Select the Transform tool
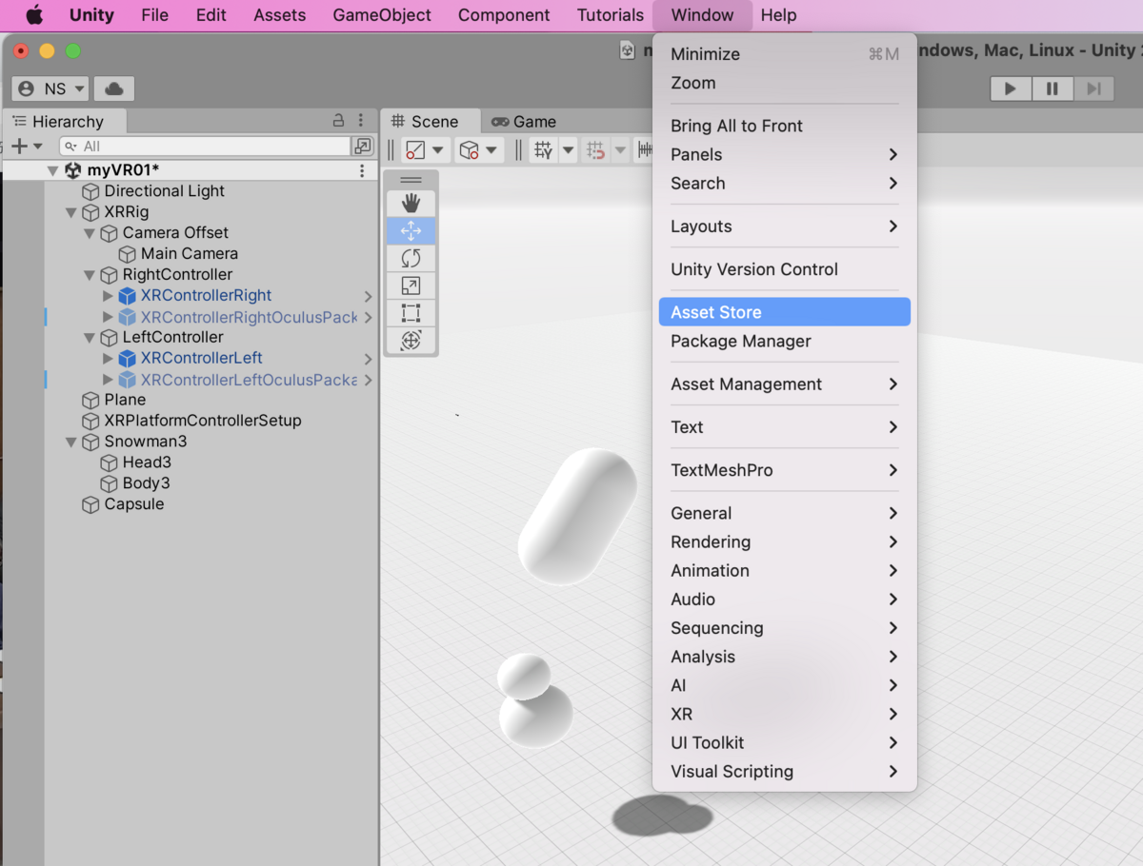This screenshot has height=866, width=1143. (x=411, y=341)
